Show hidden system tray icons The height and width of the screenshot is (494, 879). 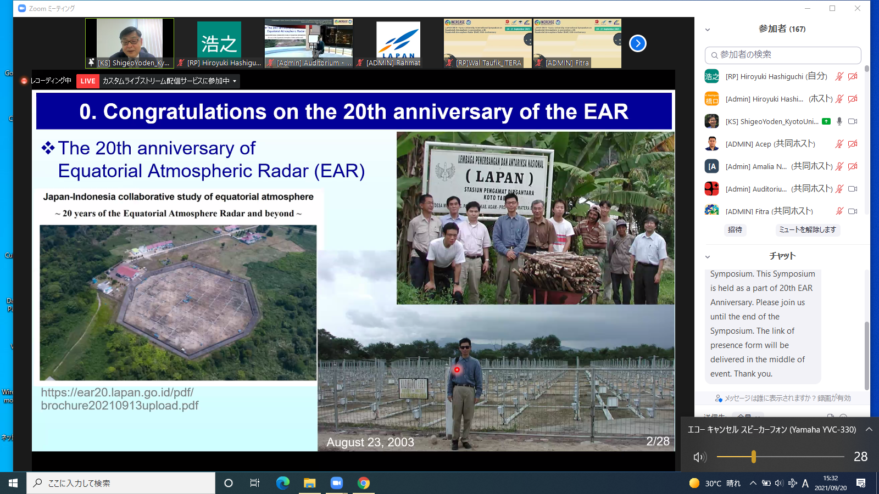(753, 483)
